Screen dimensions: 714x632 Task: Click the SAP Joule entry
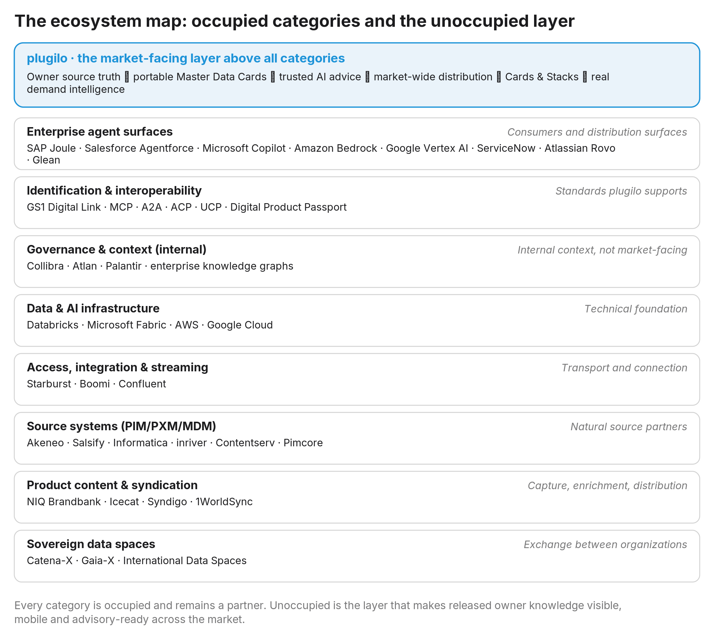pyautogui.click(x=51, y=148)
